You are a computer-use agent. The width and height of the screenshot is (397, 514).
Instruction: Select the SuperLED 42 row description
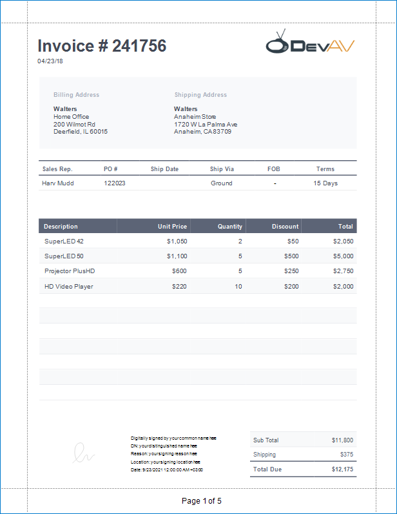click(64, 241)
